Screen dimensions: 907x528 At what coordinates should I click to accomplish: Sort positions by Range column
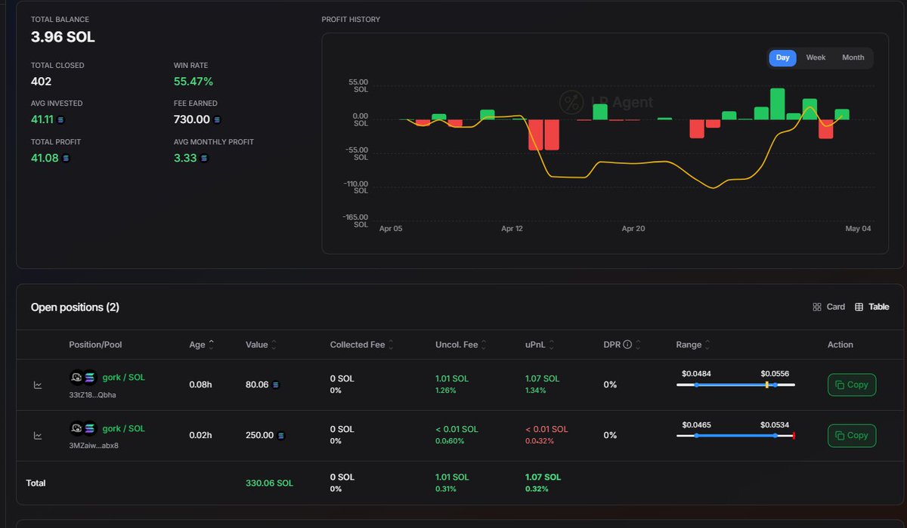[694, 344]
